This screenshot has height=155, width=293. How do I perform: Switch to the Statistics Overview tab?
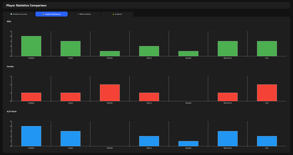click(x=19, y=14)
